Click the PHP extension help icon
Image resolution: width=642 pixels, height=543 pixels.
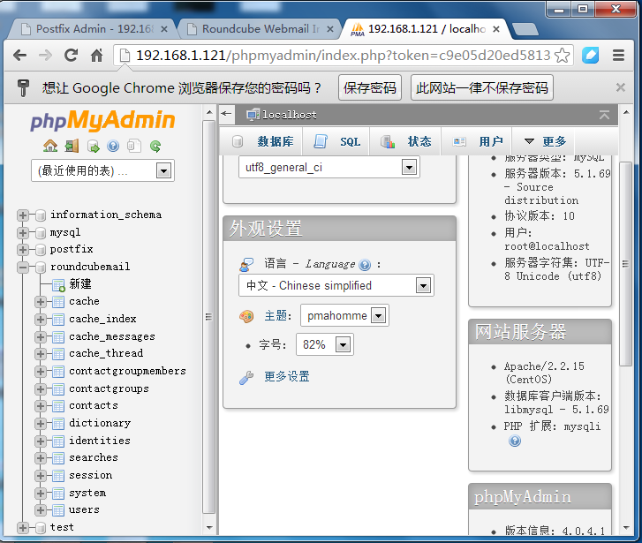pyautogui.click(x=515, y=441)
